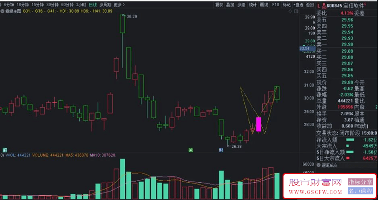Click the VVOL: 444221 volume indicator label
378x200 pixels.
click(17, 155)
